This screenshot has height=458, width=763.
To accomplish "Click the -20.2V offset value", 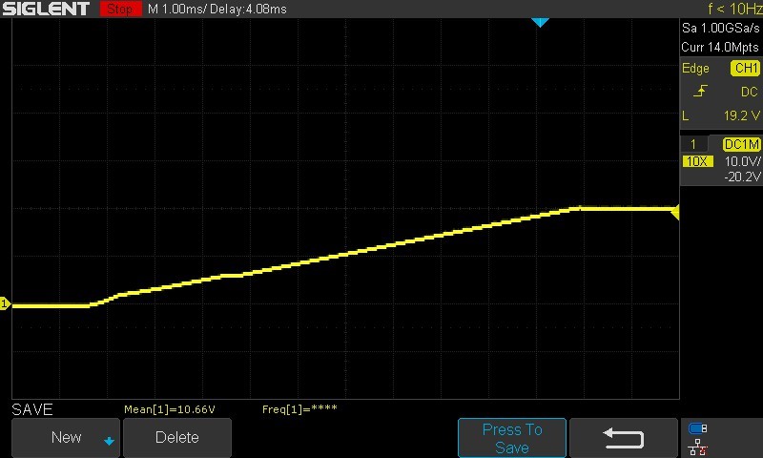I will click(742, 177).
